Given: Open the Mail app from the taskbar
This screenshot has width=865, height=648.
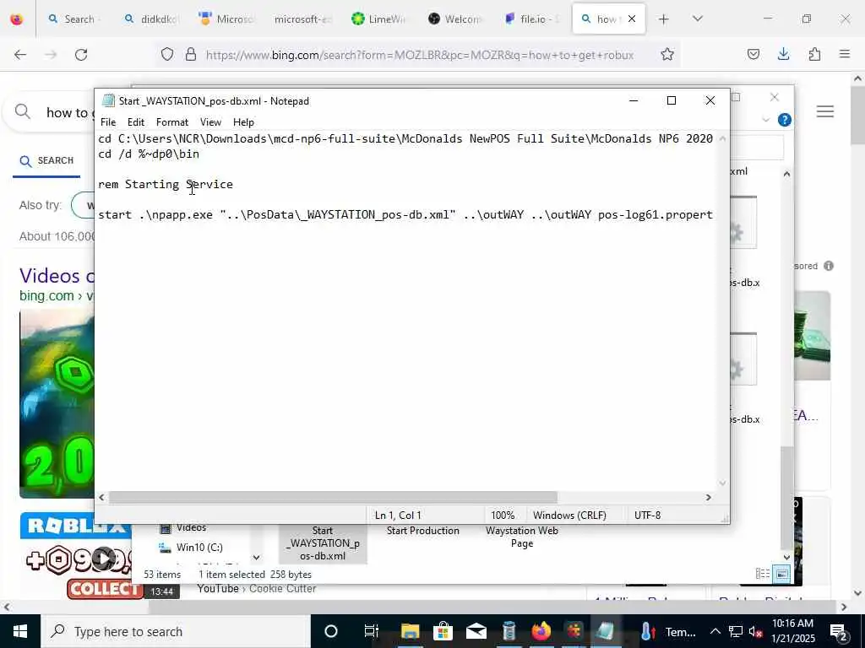Looking at the screenshot, I should (x=476, y=631).
